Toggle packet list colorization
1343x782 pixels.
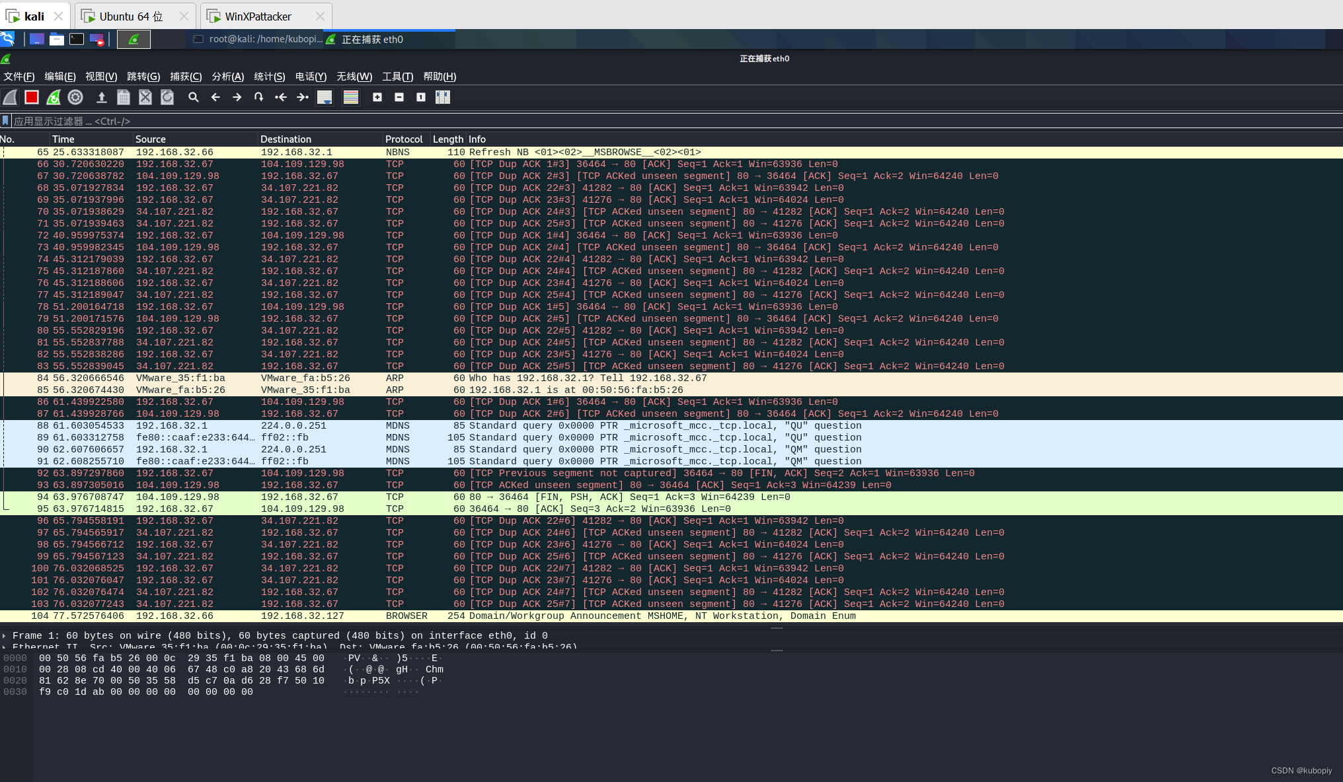351,97
